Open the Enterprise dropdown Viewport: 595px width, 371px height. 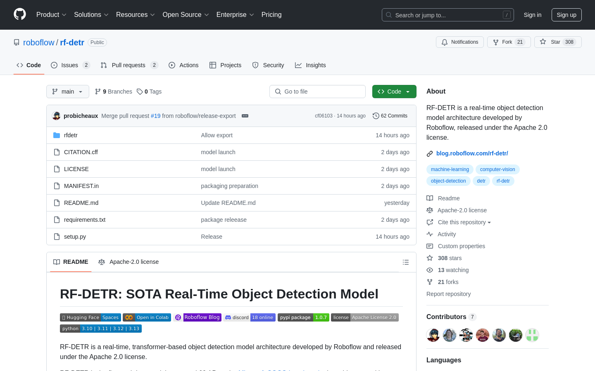235,15
